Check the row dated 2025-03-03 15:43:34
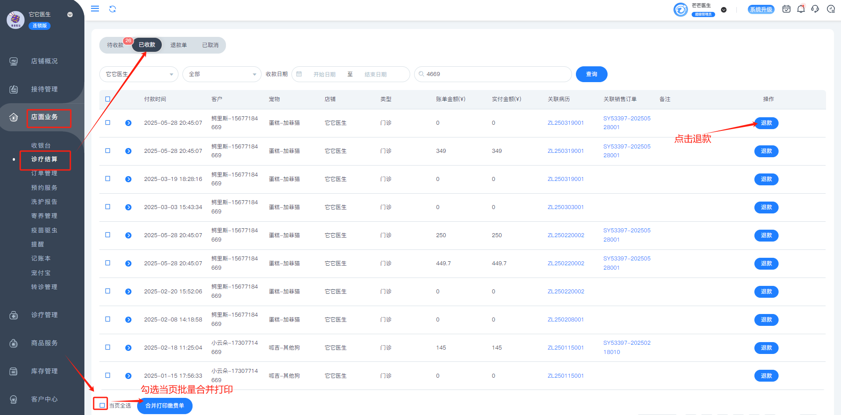Viewport: 841px width, 415px height. click(x=108, y=207)
